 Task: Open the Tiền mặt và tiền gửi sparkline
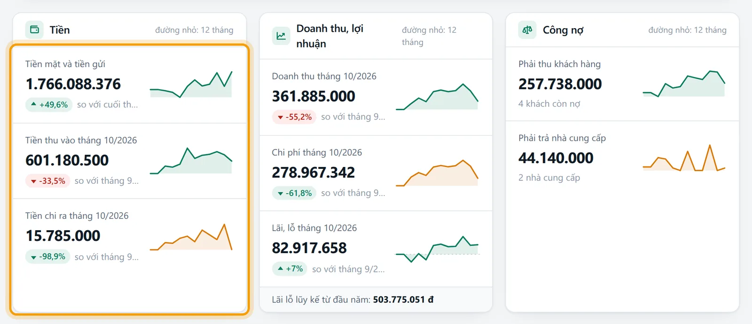(191, 84)
